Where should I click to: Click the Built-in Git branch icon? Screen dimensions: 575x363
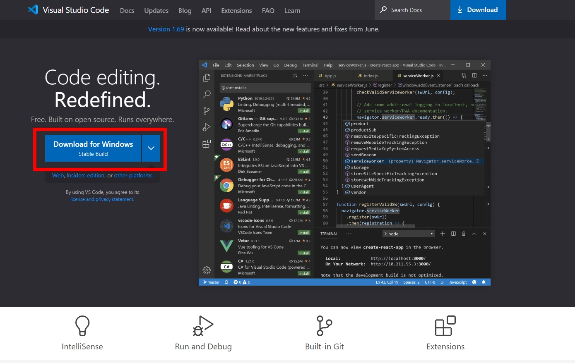click(x=324, y=326)
